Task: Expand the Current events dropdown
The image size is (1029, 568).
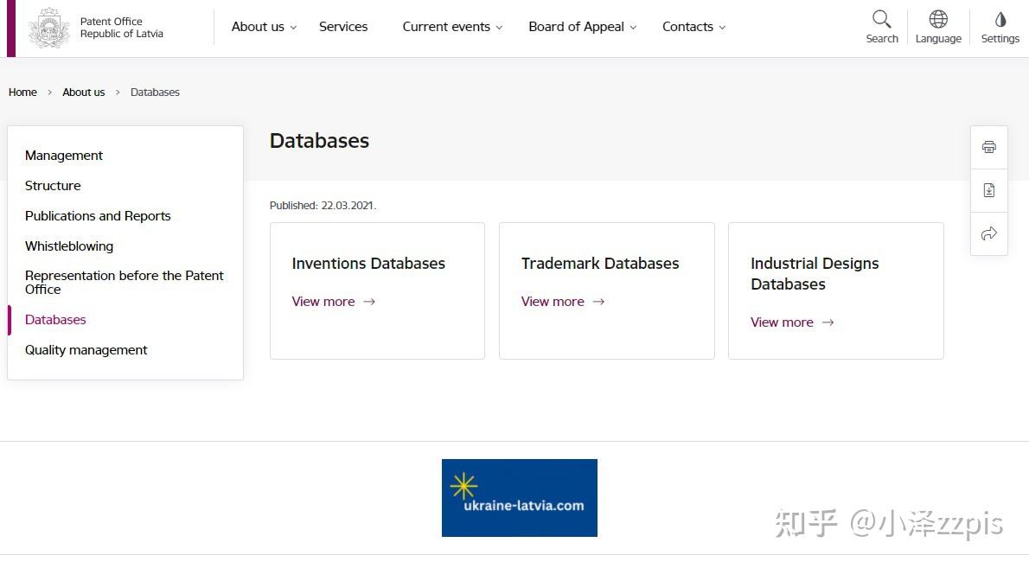Action: 452,27
